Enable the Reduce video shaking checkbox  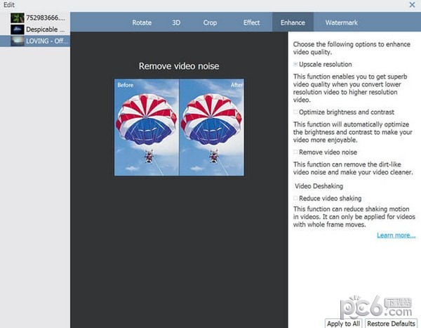(x=296, y=199)
